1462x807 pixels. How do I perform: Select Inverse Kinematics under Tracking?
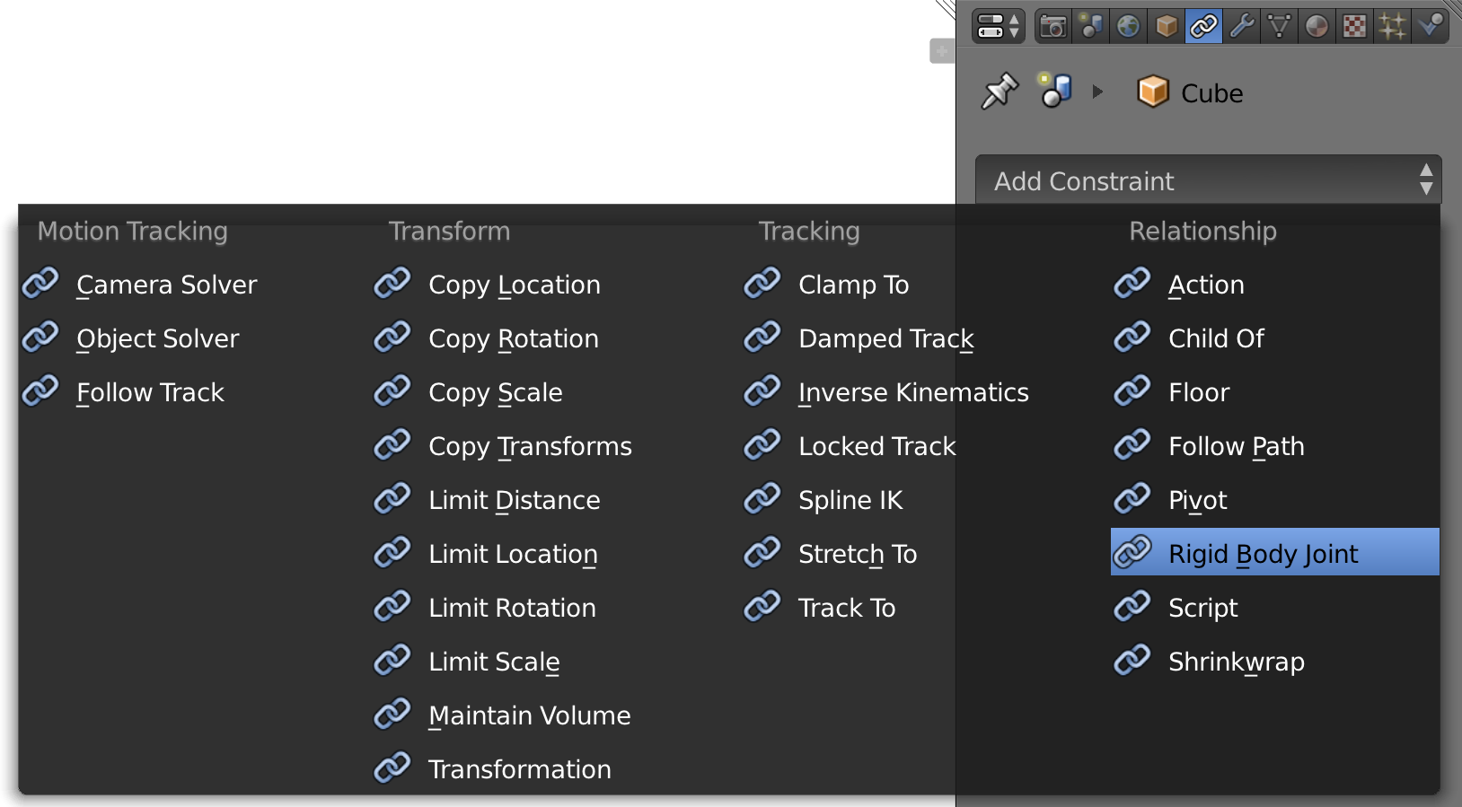[912, 391]
